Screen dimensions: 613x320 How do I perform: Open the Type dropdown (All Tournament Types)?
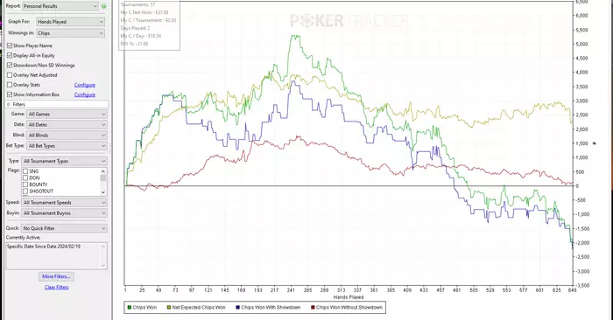tap(64, 161)
